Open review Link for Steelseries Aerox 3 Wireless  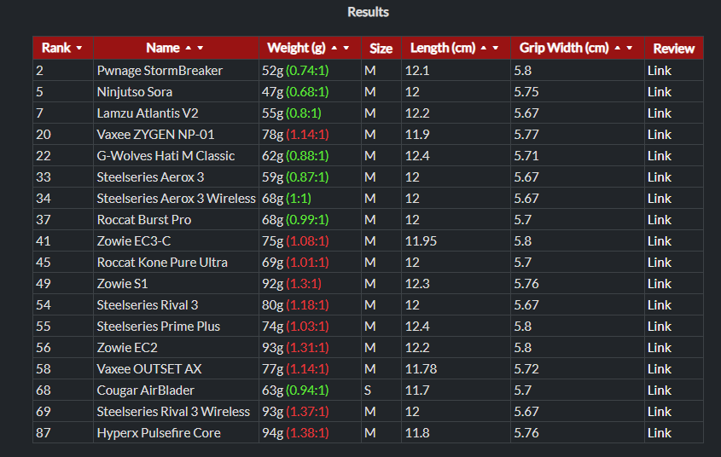pyautogui.click(x=660, y=199)
